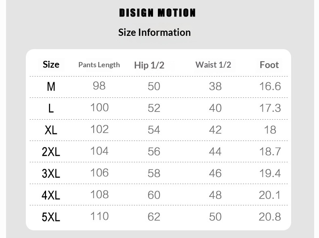The height and width of the screenshot is (238, 319).
Task: Click the XL size row label
Action: point(51,130)
